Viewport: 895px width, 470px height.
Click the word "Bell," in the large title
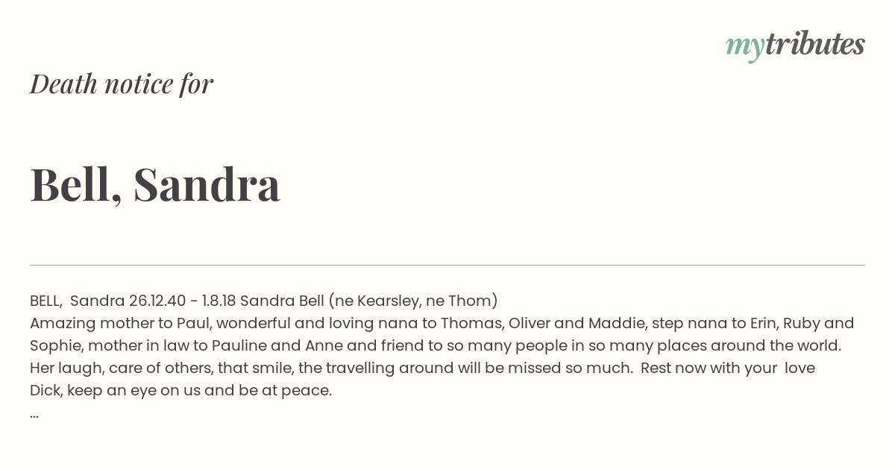[76, 184]
